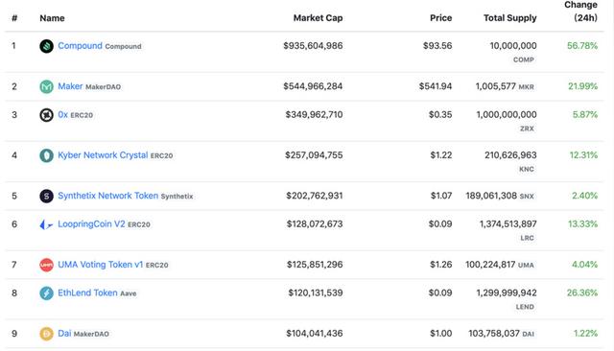Select market cap $202,762,931
This screenshot has height=351, width=614.
click(x=315, y=196)
